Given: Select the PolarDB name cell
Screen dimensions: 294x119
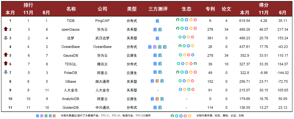Looking at the screenshot, I should [71, 73].
